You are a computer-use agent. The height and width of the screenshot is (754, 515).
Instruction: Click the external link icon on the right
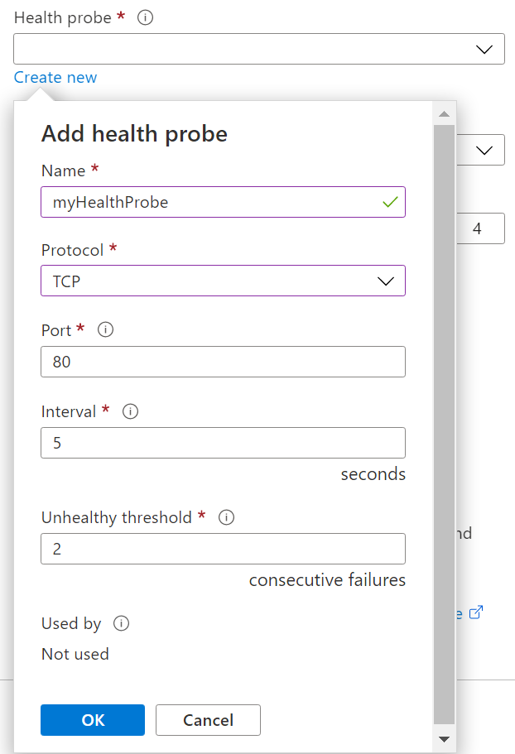tap(475, 612)
